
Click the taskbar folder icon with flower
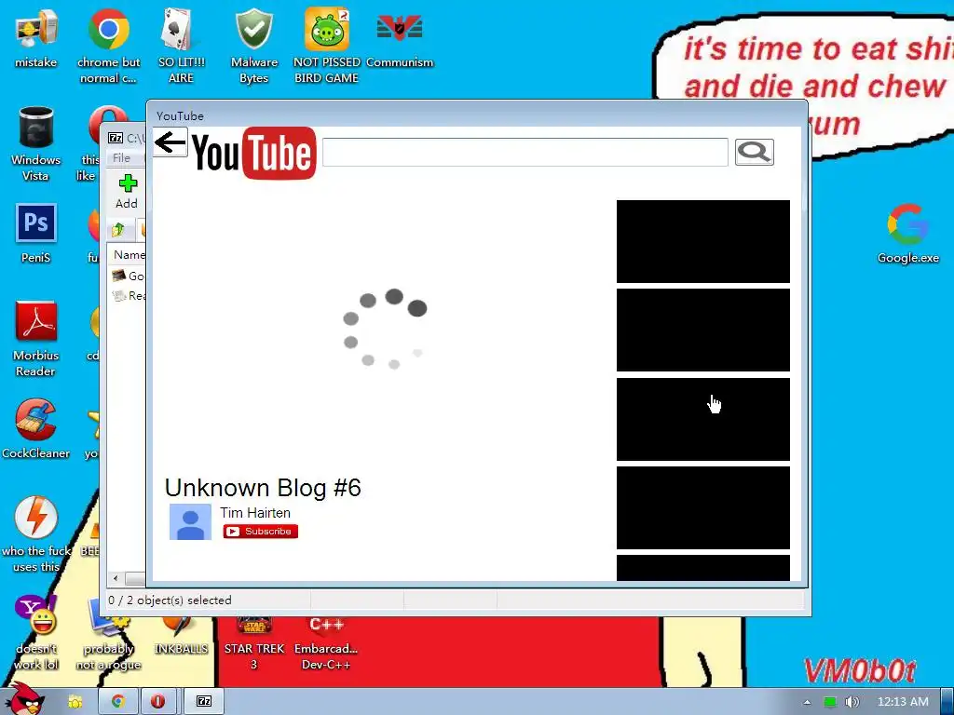75,702
